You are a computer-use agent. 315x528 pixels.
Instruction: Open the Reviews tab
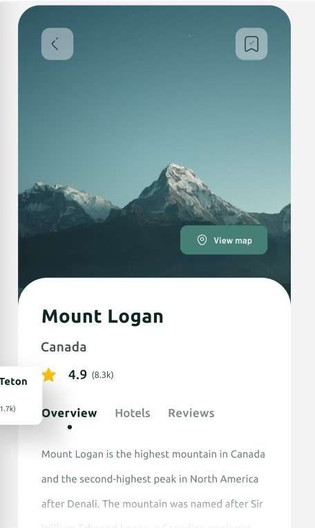tap(191, 413)
